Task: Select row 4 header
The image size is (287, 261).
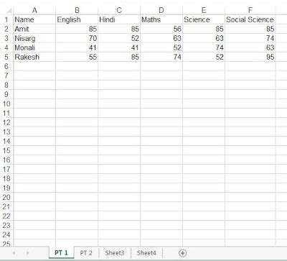Action: pos(6,47)
